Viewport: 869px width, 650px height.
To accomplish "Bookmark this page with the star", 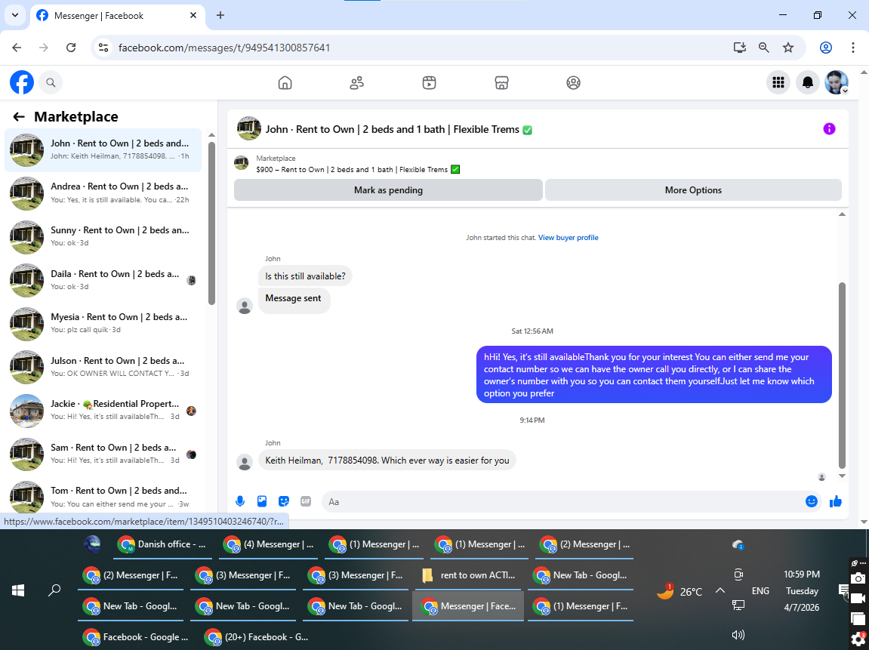I will [788, 48].
